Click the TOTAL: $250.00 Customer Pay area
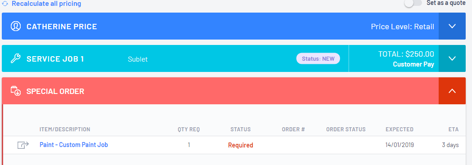 point(406,58)
